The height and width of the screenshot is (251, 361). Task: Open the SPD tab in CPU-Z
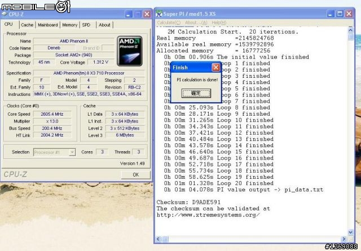coord(86,25)
